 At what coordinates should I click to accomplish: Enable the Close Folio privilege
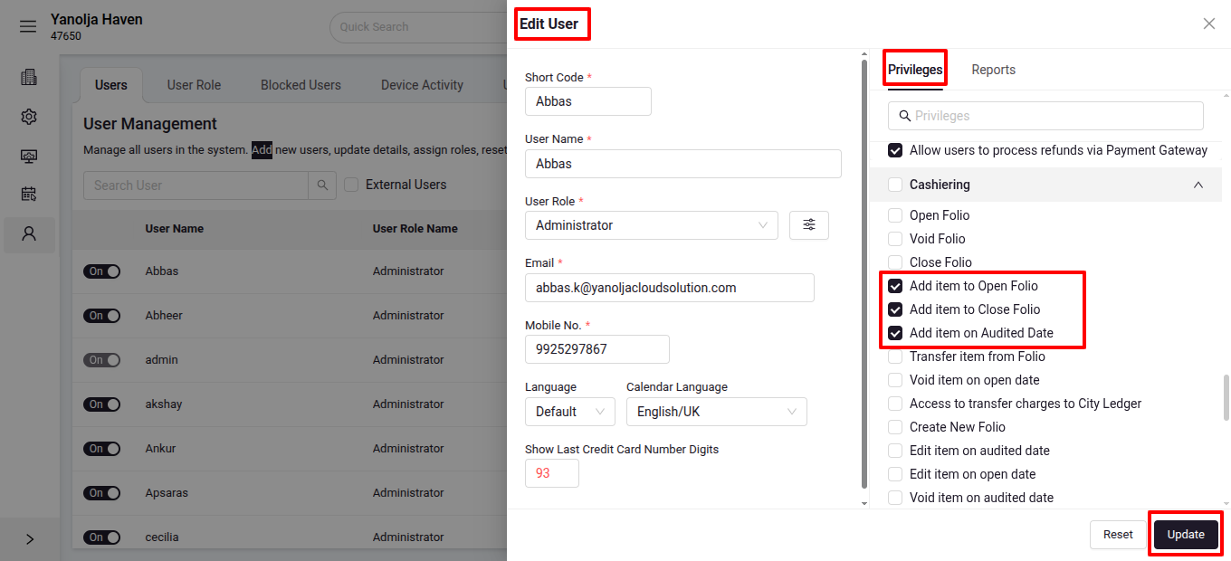click(895, 262)
